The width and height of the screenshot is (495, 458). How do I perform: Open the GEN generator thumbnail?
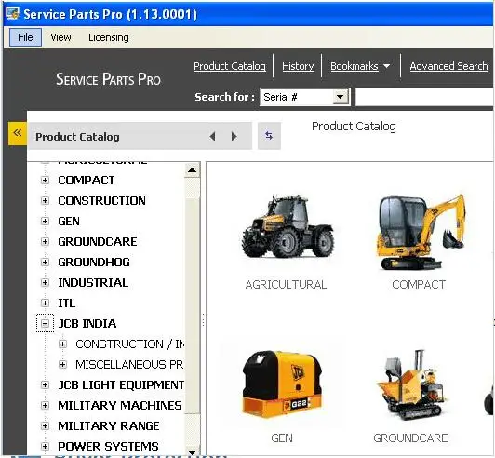coord(282,384)
